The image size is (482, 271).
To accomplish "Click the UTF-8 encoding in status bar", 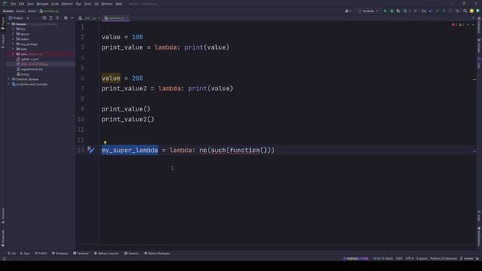I will point(410,259).
